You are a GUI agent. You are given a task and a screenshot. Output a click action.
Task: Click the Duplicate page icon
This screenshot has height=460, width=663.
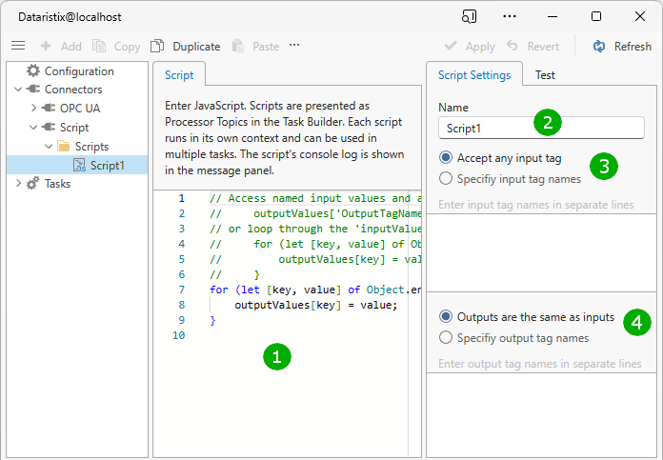(x=157, y=46)
